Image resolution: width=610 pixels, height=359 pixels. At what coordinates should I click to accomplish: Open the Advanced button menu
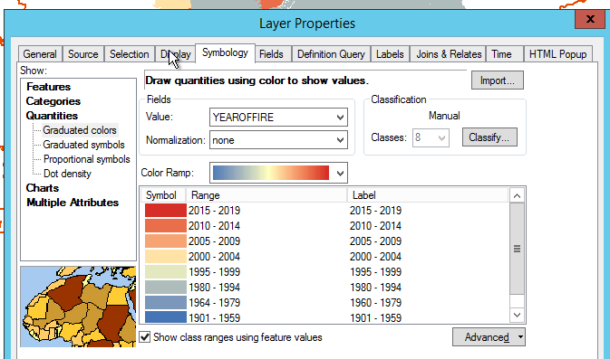[x=489, y=337]
